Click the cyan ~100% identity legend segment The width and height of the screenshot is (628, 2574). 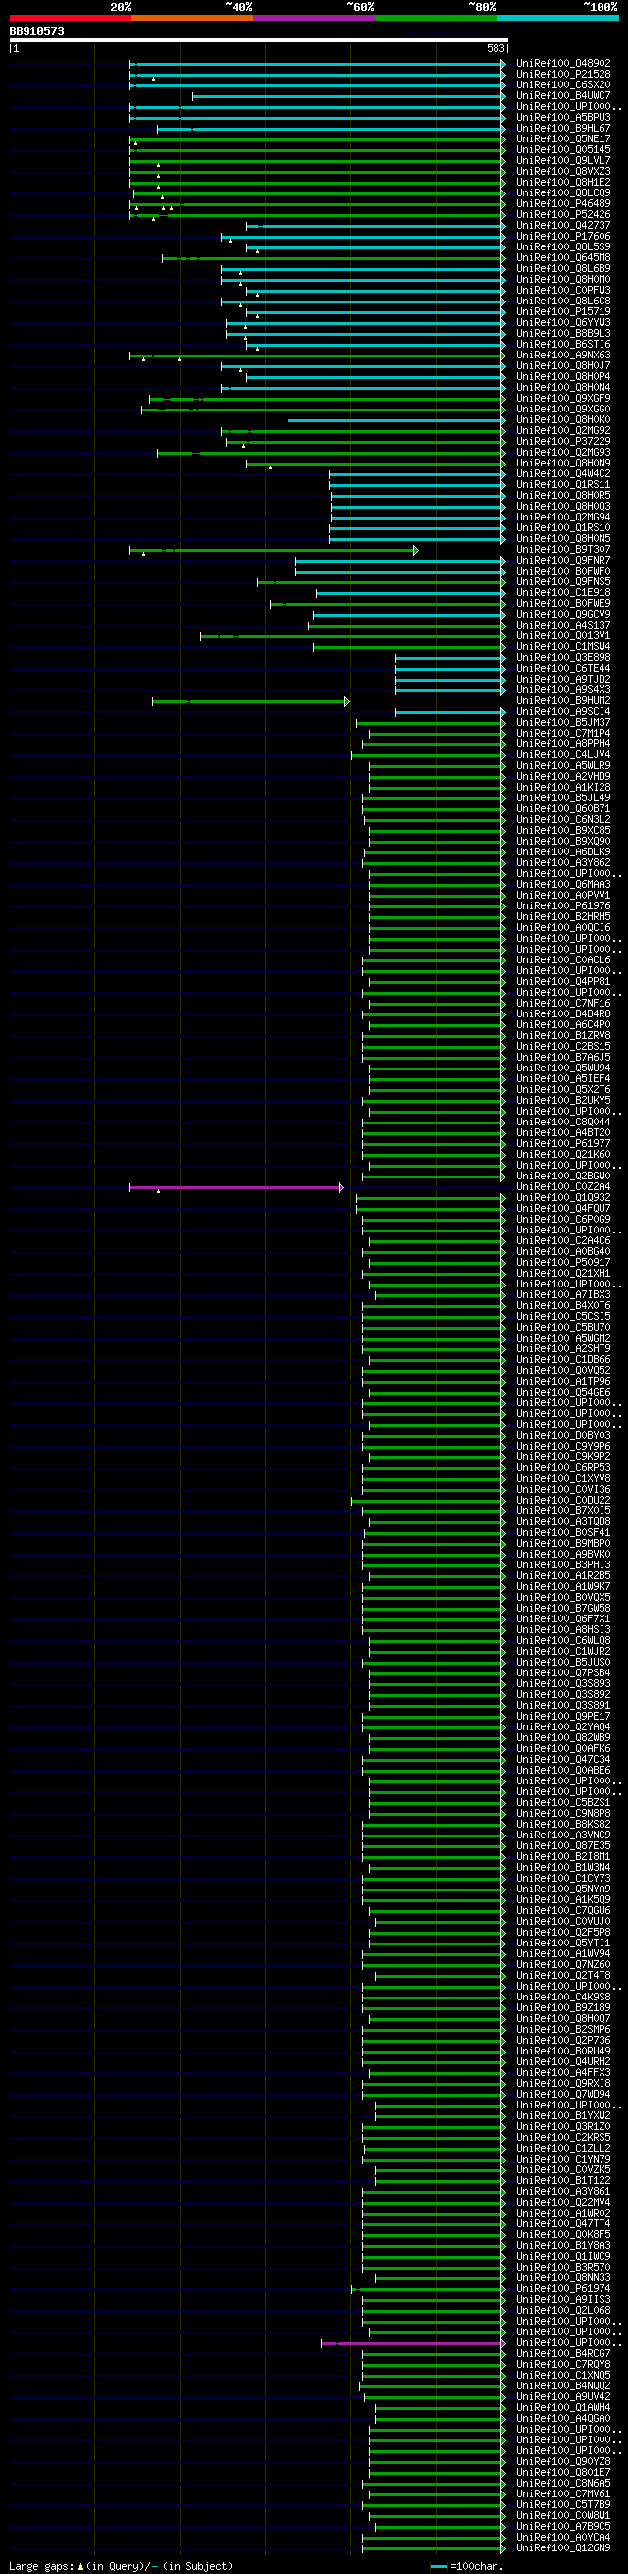(557, 18)
